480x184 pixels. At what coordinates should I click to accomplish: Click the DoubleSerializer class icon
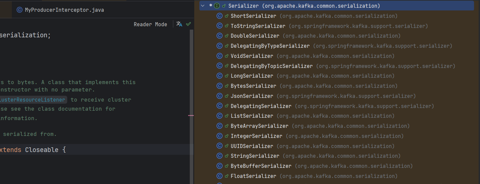[x=219, y=36]
